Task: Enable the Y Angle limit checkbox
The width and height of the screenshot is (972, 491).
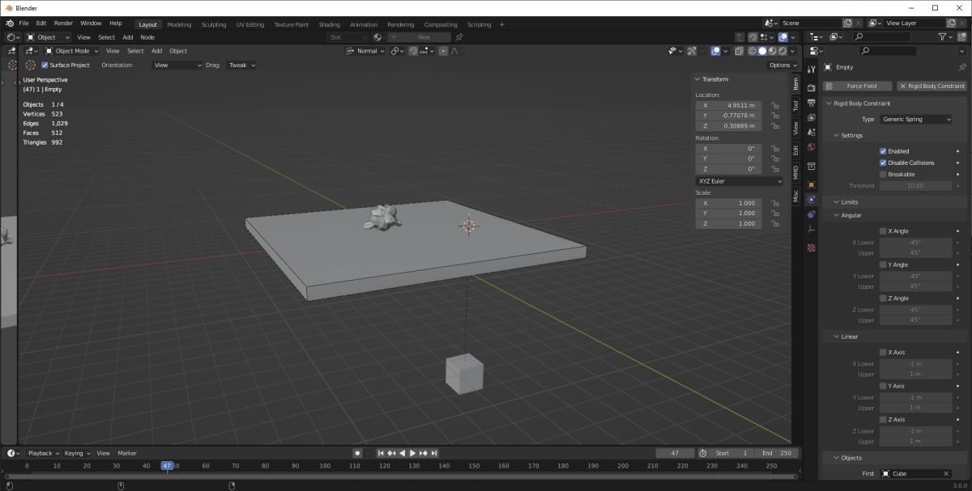Action: [883, 265]
